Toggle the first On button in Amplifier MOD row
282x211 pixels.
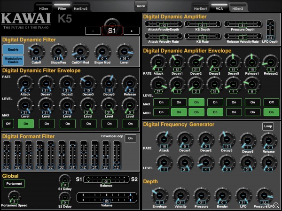tap(161, 112)
